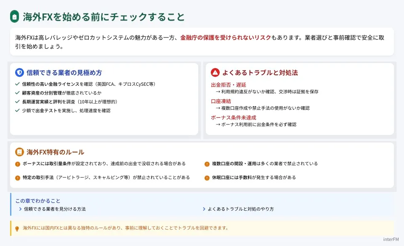The width and height of the screenshot is (404, 246).
Task: Click the ボーナス条件未達成 heading
Action: coord(234,118)
